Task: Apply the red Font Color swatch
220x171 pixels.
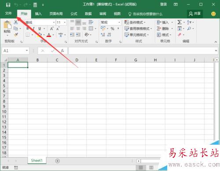Action: pos(49,35)
